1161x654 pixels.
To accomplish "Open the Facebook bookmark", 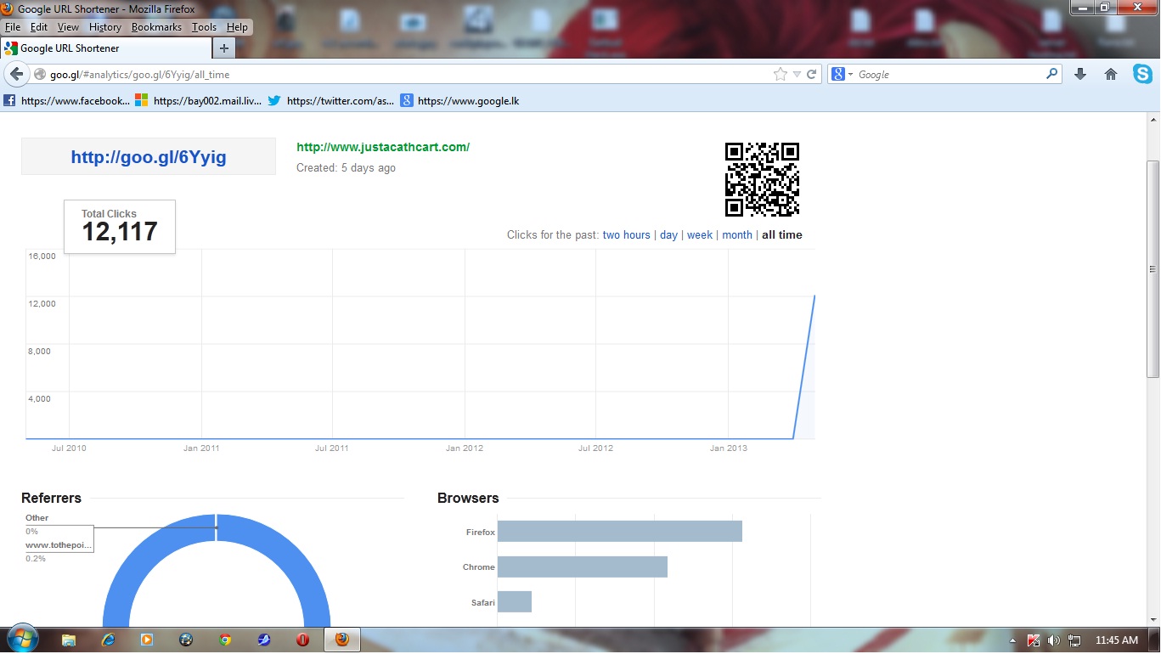I will tap(67, 100).
